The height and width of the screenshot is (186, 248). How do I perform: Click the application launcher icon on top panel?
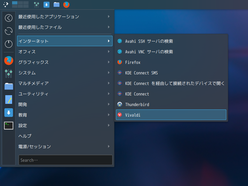6,5
